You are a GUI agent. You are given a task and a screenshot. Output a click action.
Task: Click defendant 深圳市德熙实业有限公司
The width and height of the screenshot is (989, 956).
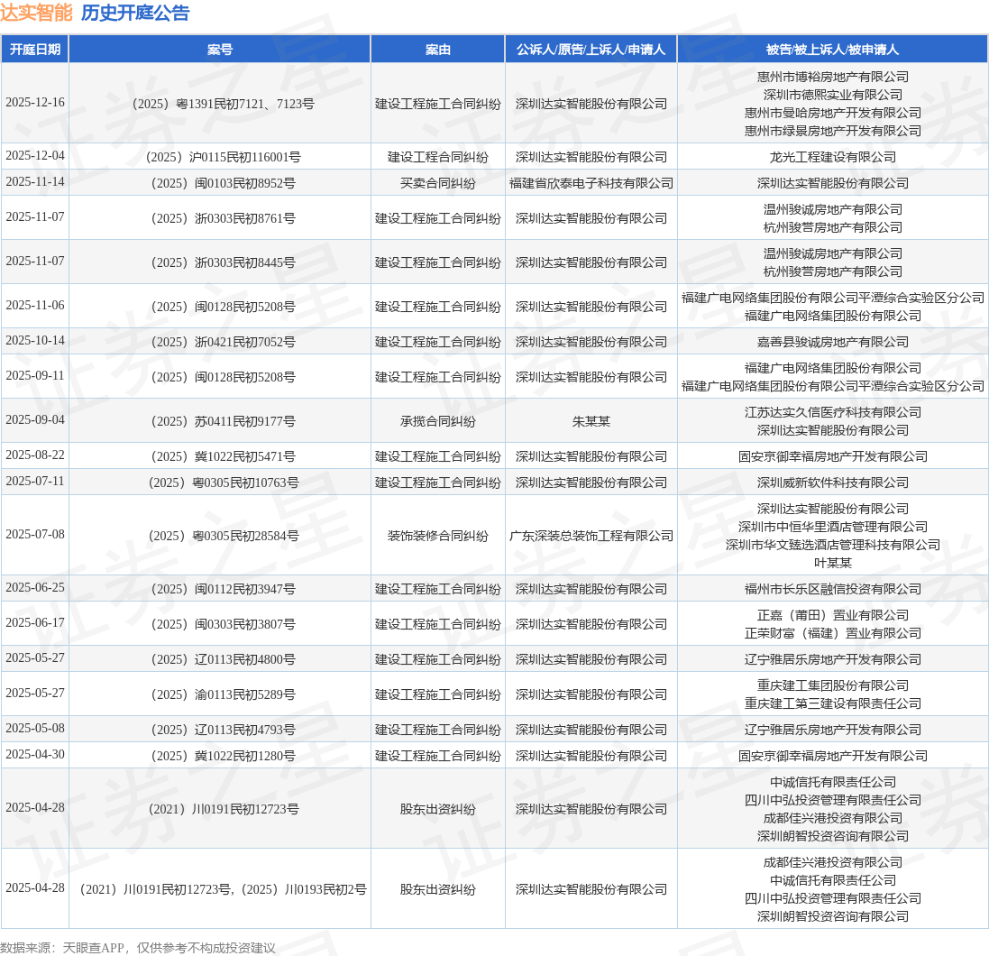[832, 95]
